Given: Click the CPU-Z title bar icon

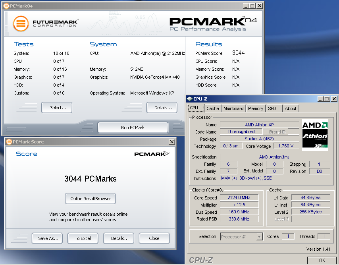Looking at the screenshot, I should [x=190, y=99].
